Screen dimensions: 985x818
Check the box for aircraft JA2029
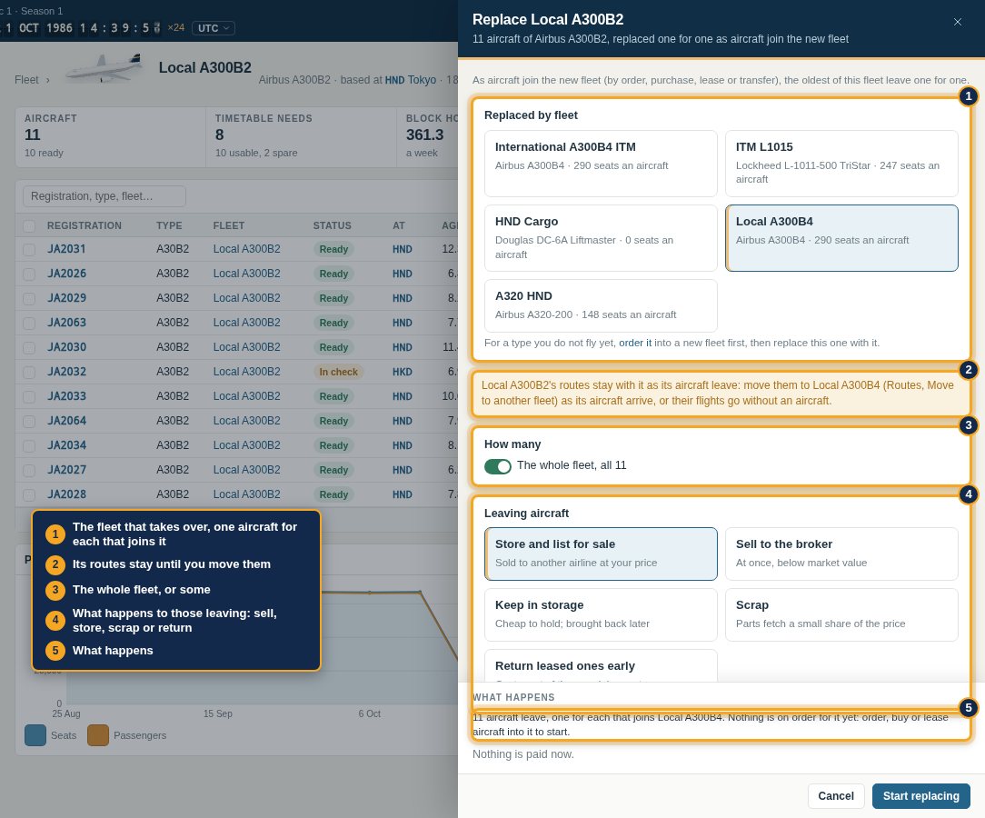click(x=29, y=298)
